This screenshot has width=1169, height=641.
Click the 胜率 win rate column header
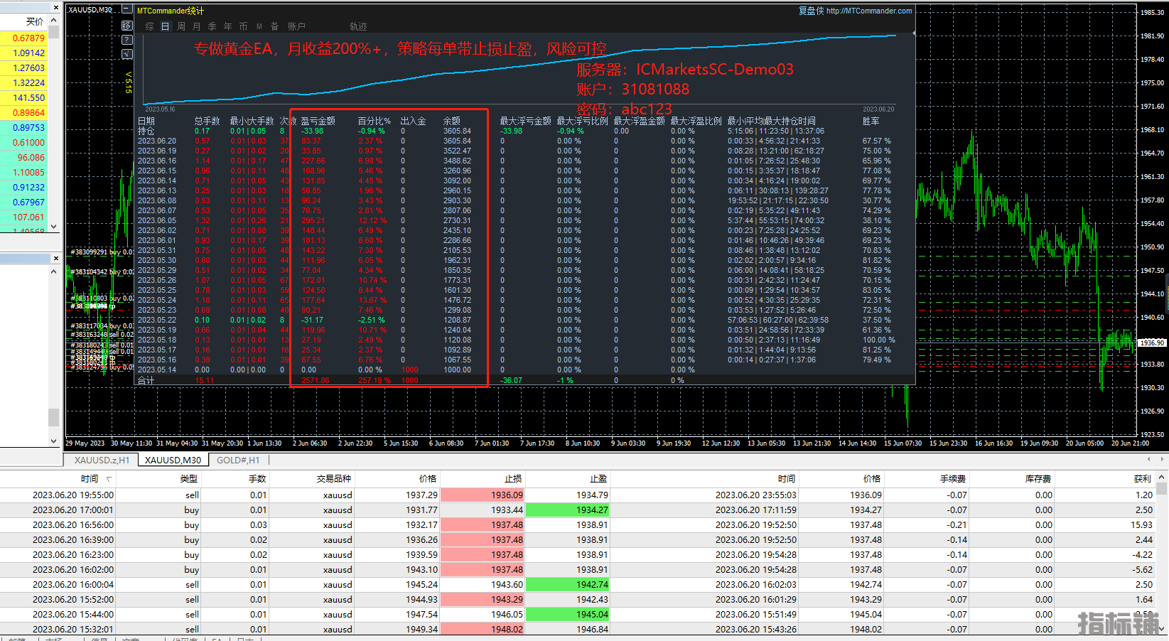click(x=871, y=121)
